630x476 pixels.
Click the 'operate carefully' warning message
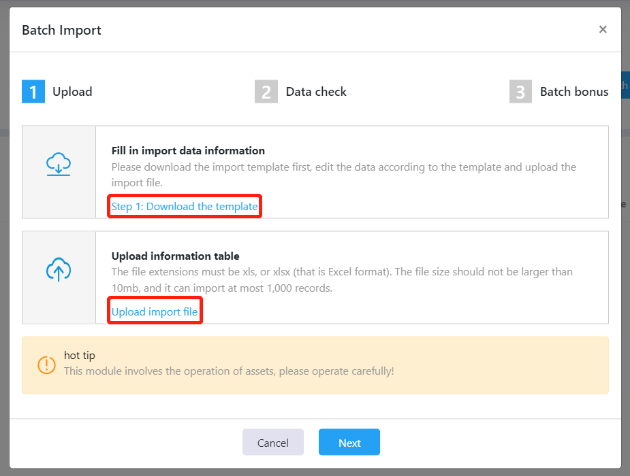(x=229, y=371)
